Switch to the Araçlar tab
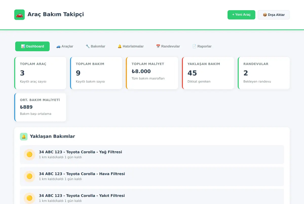This screenshot has width=304, height=204. (x=65, y=46)
